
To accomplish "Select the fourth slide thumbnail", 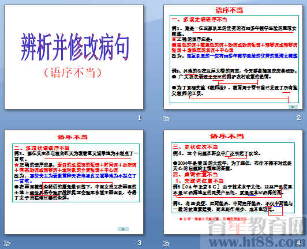I will 233,182.
